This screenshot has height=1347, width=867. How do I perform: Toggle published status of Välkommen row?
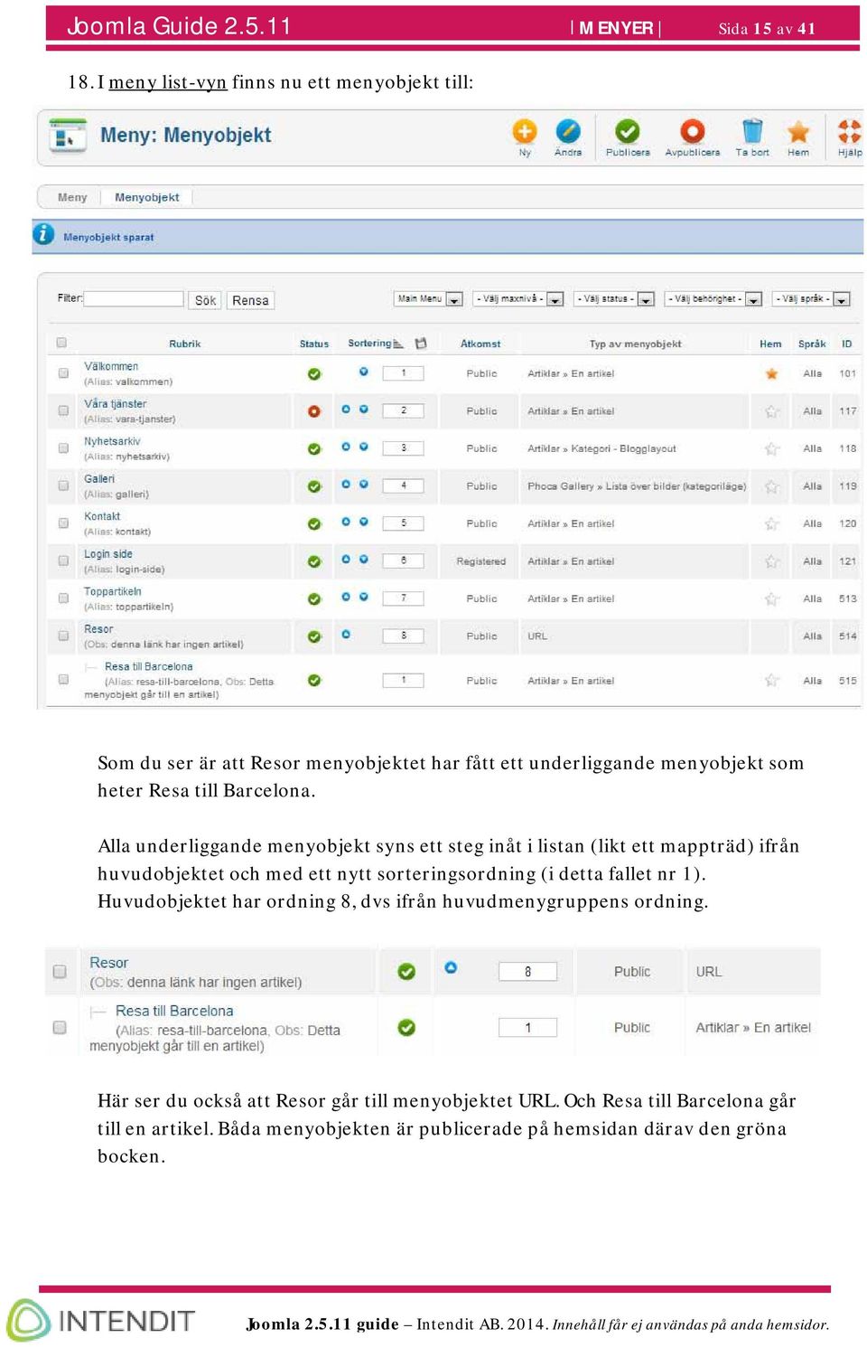(314, 373)
